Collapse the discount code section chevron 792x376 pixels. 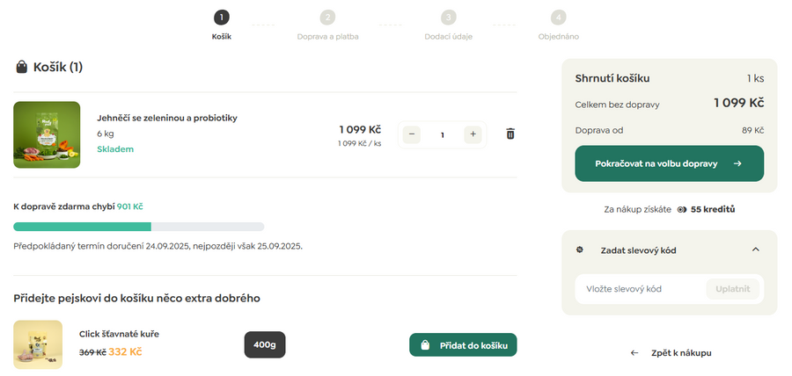coord(755,249)
